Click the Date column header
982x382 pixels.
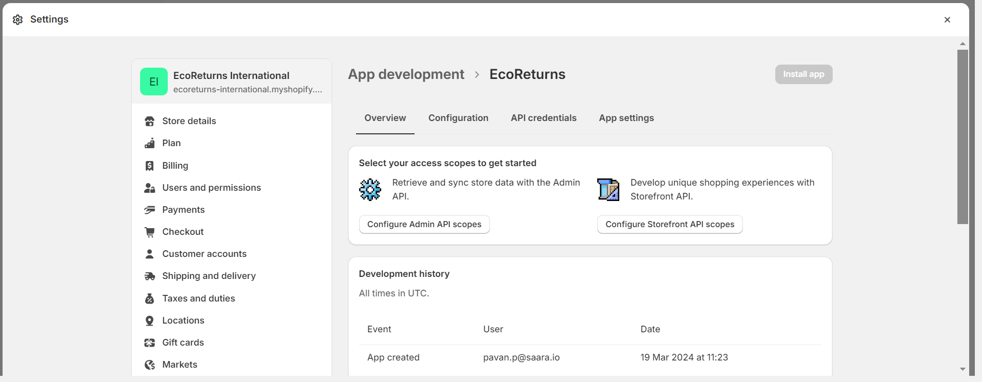[650, 329]
